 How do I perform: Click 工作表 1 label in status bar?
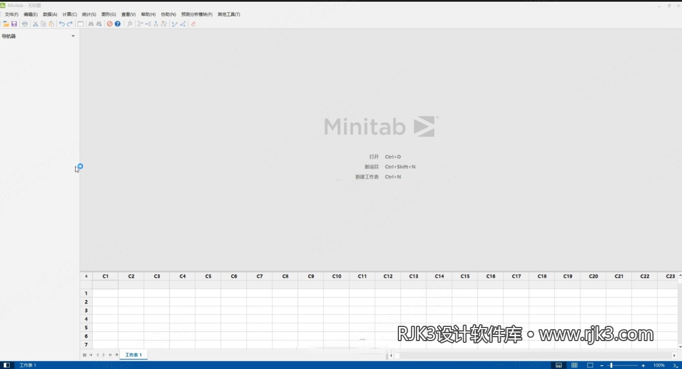click(28, 365)
